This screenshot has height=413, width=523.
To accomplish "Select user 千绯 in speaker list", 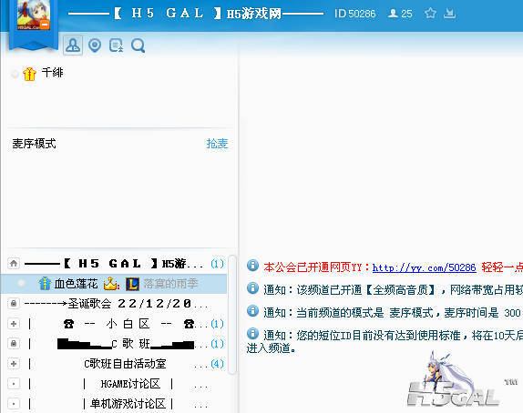I will (52, 72).
